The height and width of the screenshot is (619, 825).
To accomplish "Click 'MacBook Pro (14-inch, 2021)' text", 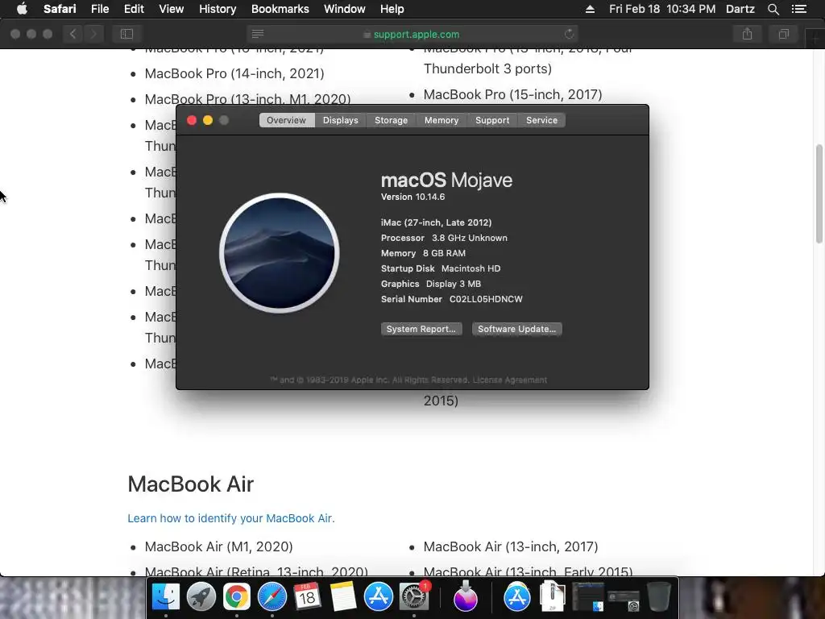I will (234, 73).
